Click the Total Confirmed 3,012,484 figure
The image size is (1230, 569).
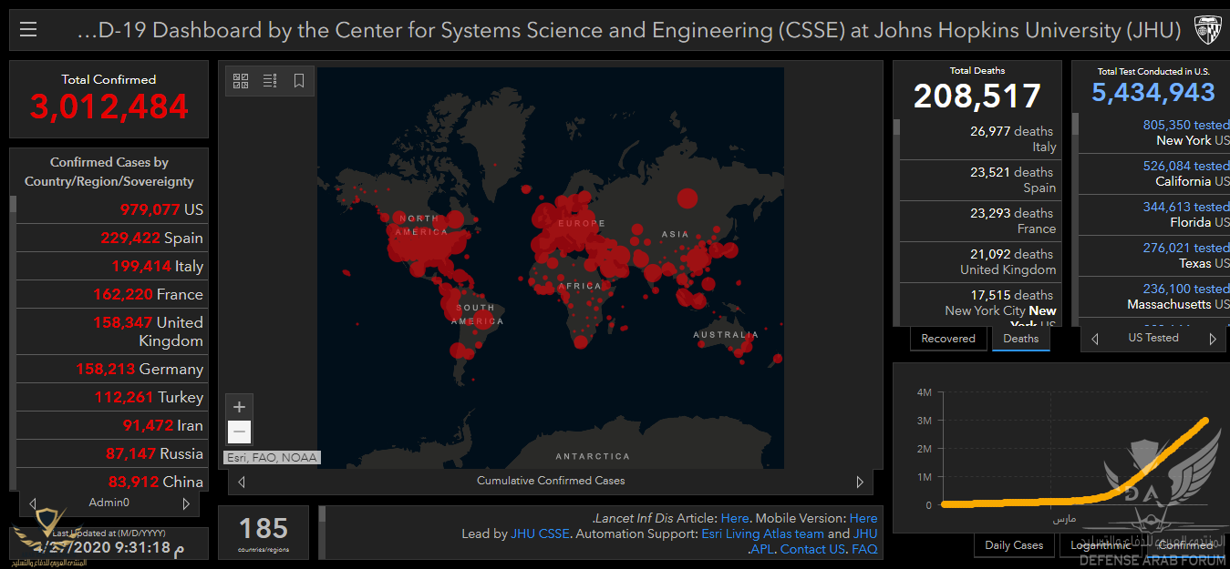click(109, 107)
